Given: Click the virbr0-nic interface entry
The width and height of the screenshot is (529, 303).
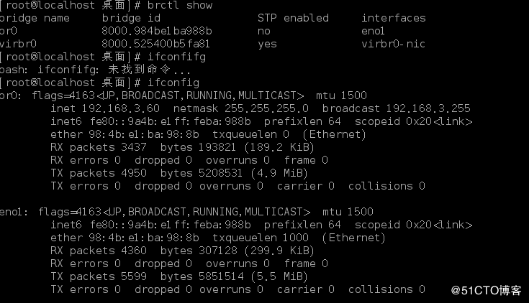Looking at the screenshot, I should coord(393,44).
